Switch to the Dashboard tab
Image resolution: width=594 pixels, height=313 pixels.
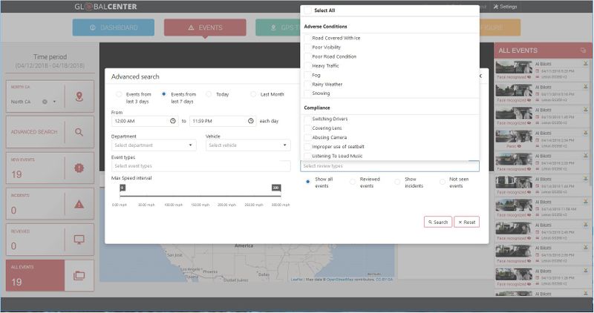click(x=114, y=27)
